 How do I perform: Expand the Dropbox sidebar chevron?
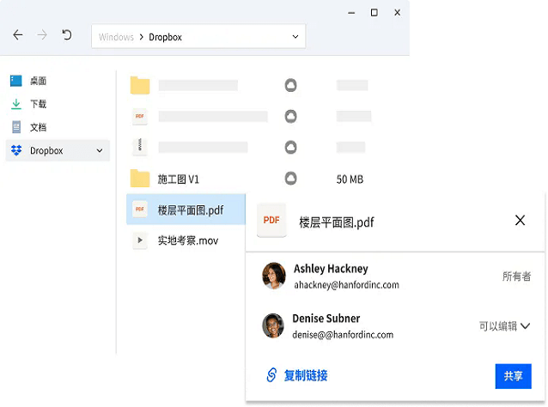click(100, 151)
